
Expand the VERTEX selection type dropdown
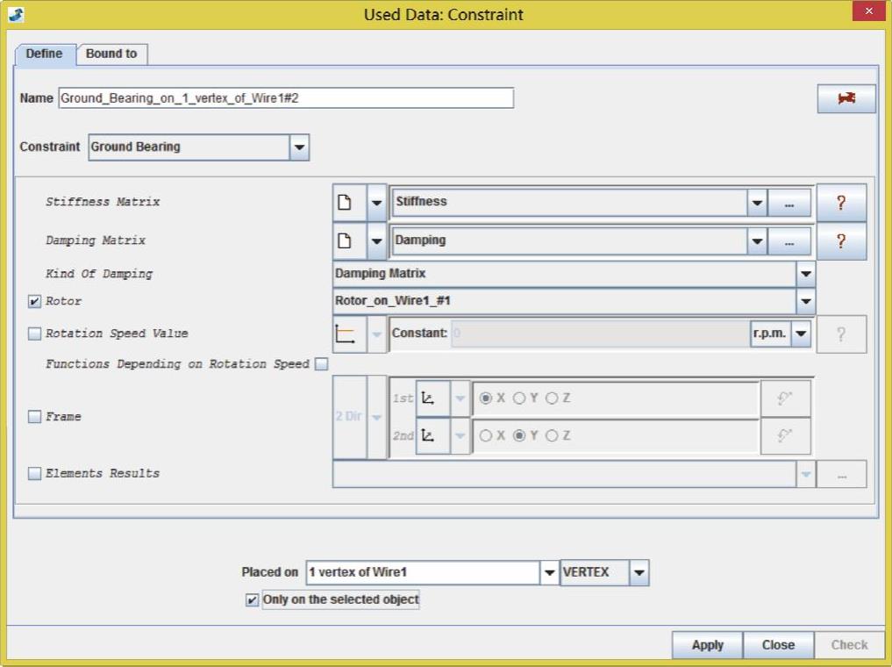(x=639, y=573)
